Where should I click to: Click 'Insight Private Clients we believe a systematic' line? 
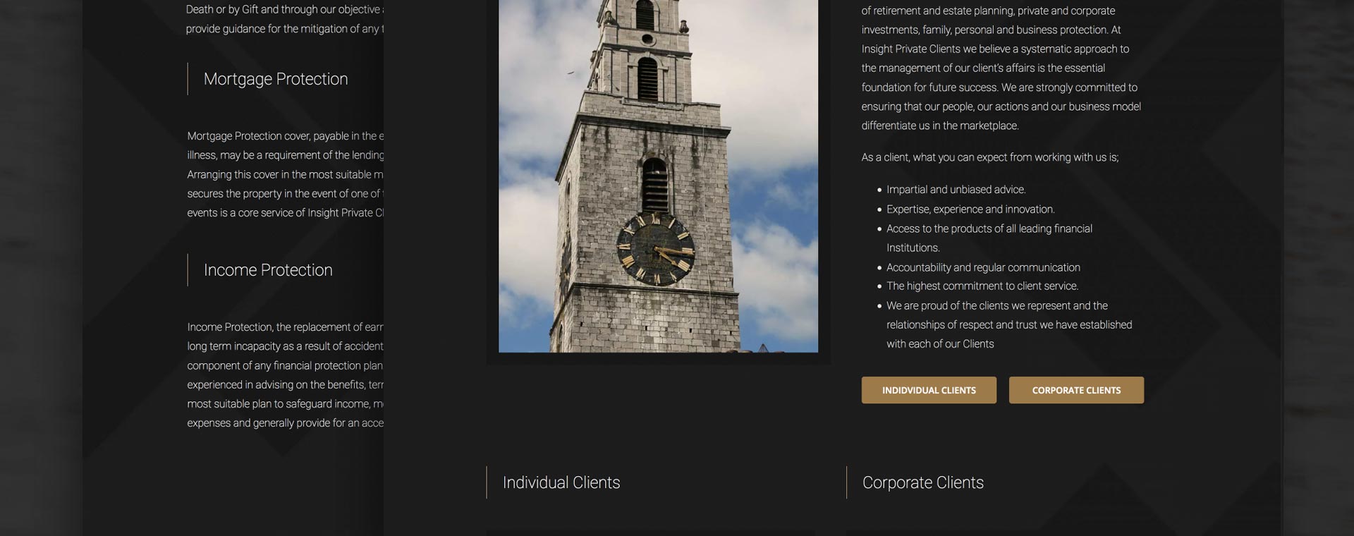click(995, 49)
